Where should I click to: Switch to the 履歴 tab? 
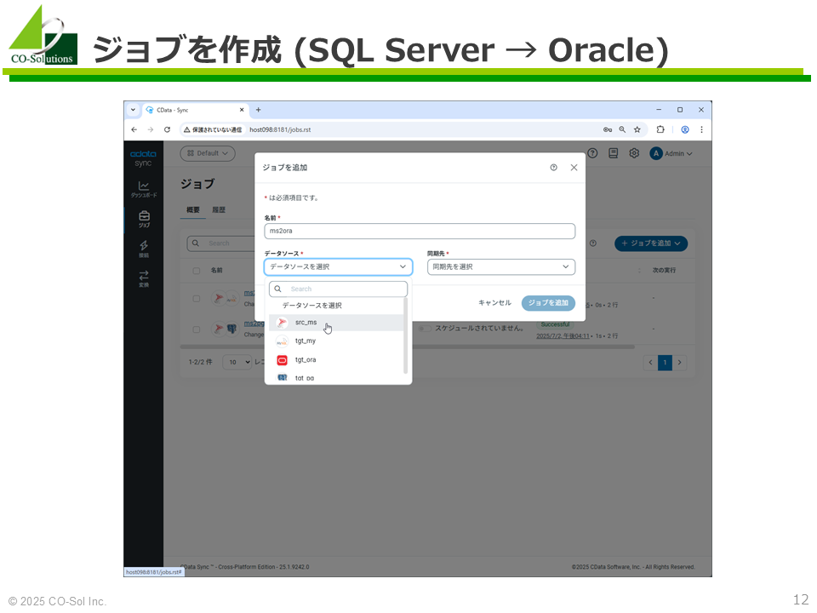tap(219, 210)
